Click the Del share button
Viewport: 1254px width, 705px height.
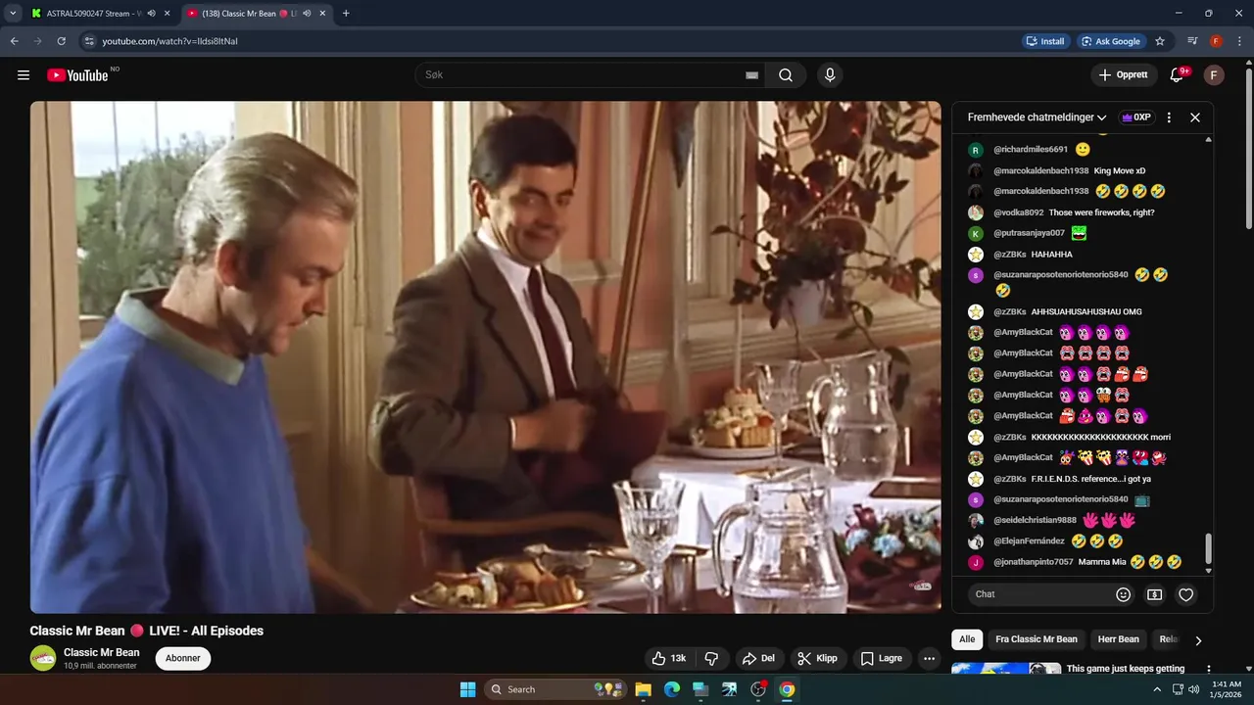click(758, 658)
